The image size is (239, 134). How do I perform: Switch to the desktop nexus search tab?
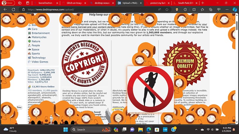(102, 3)
